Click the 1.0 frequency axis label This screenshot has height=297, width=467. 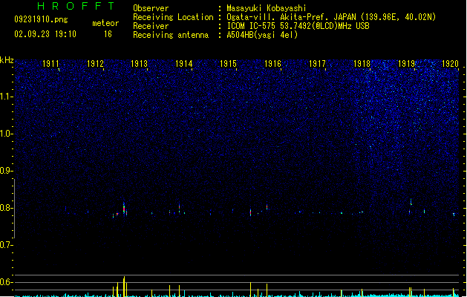(7, 134)
